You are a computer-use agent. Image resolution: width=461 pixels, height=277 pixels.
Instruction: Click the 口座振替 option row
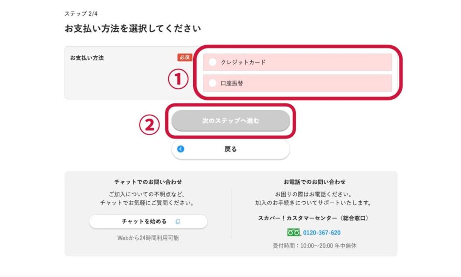[297, 83]
